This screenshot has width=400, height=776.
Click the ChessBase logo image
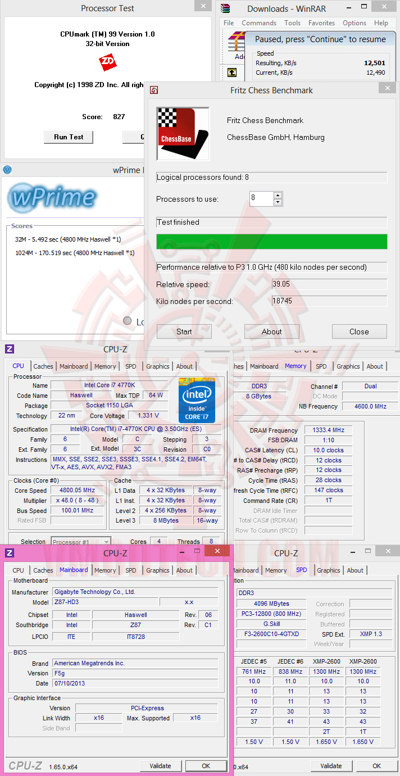pos(183,134)
